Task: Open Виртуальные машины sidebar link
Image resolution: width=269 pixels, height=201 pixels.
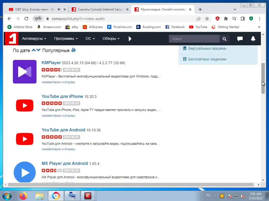Action: pyautogui.click(x=207, y=48)
